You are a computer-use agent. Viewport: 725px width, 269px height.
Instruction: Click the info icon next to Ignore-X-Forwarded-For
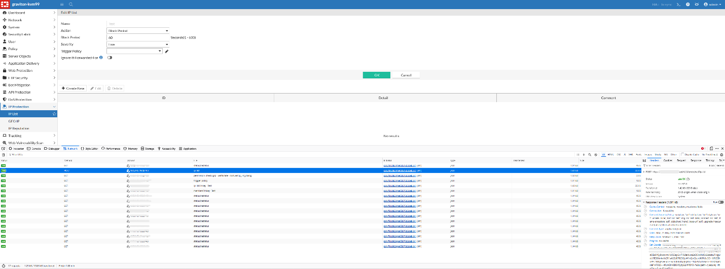101,58
